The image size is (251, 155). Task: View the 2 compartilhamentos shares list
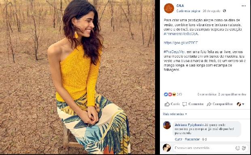coord(232,94)
